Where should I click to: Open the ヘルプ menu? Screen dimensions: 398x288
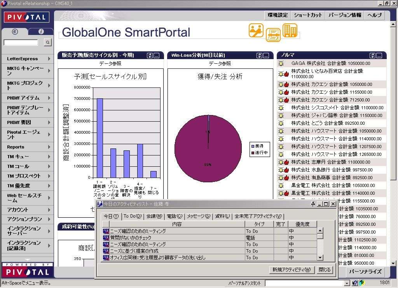point(374,15)
